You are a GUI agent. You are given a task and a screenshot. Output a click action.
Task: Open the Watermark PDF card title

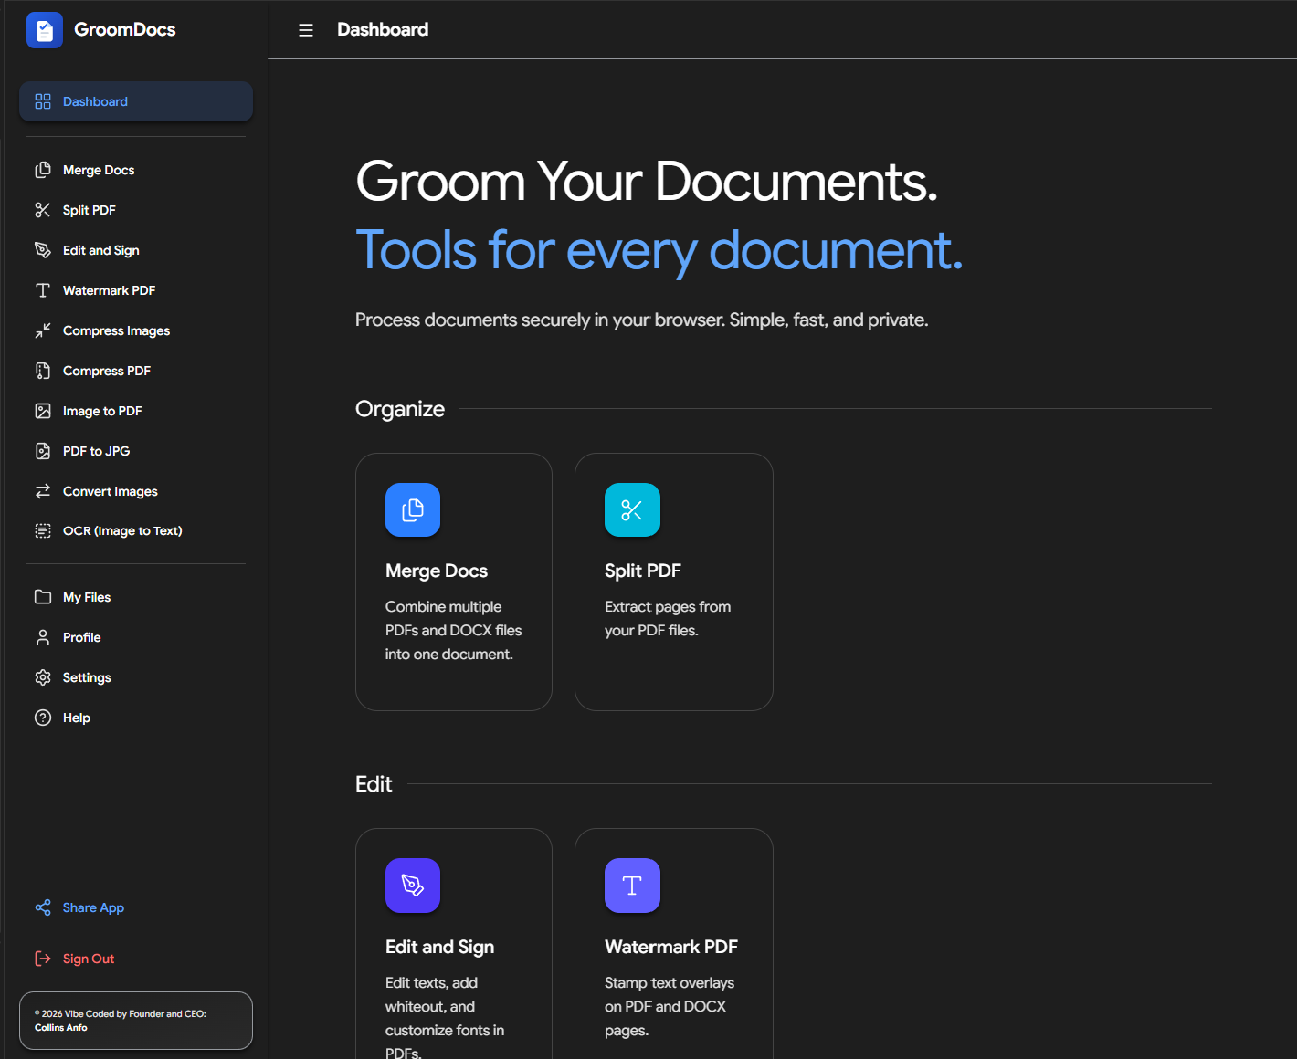[671, 947]
